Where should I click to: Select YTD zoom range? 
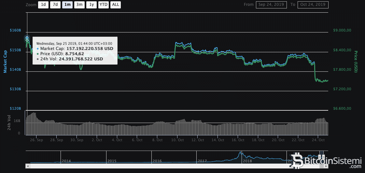[103, 5]
